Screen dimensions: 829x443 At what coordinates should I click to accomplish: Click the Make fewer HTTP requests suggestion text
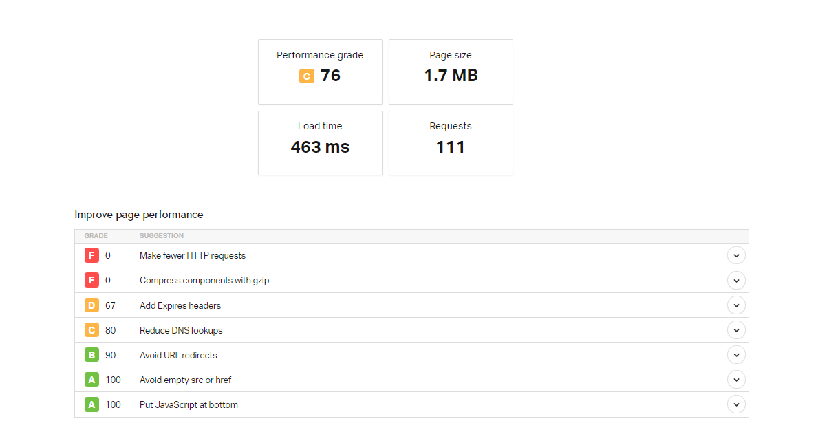tap(193, 256)
